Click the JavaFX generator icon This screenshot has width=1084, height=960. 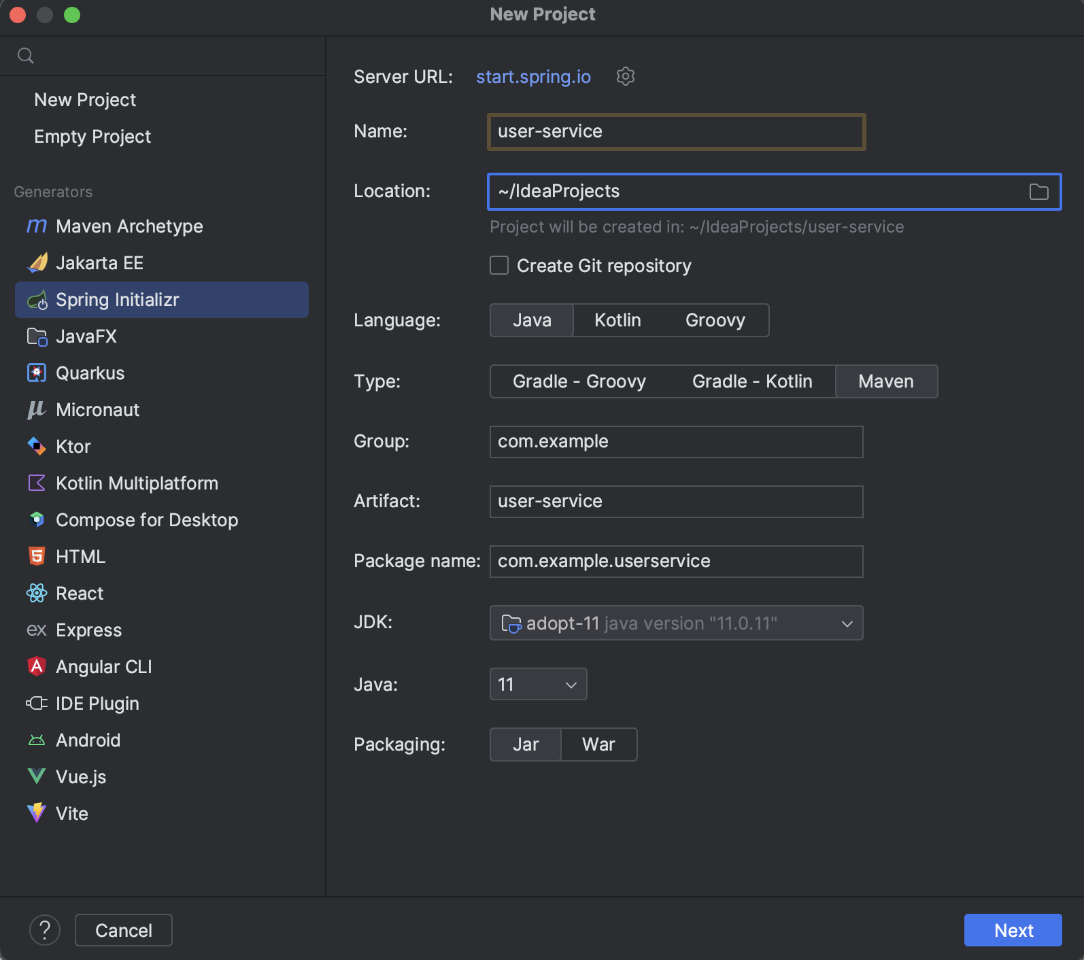point(37,337)
